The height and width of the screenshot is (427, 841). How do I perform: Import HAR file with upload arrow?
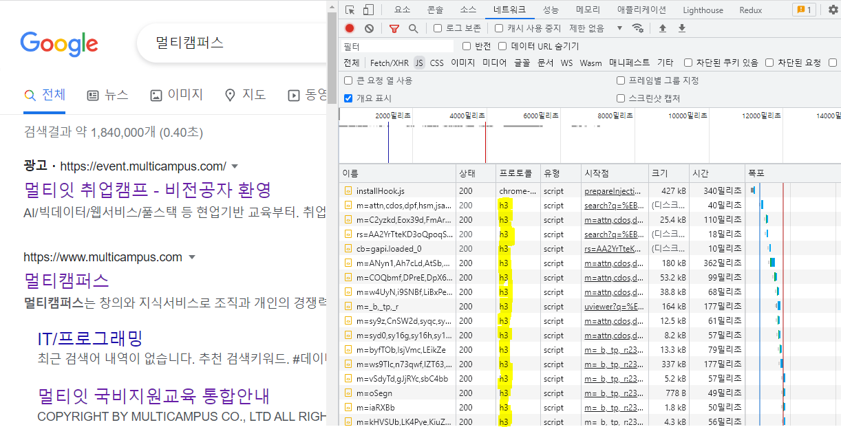pyautogui.click(x=663, y=28)
